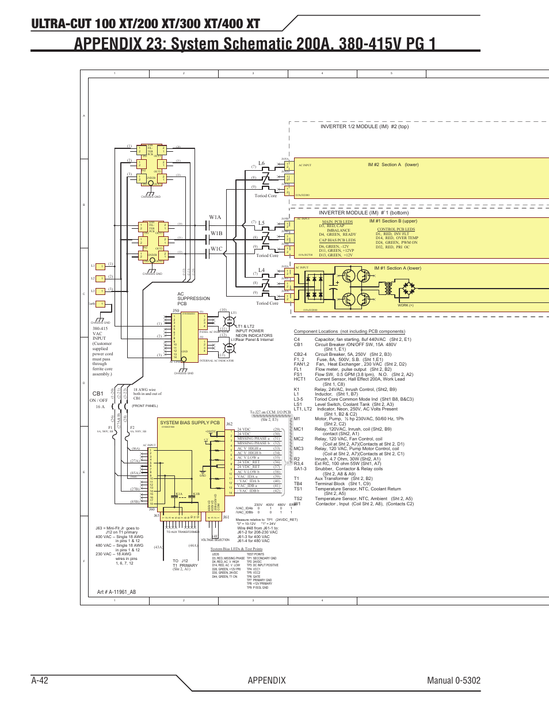Click the 'ON / OFF' label under CB1
549x710 pixels.
point(98,400)
